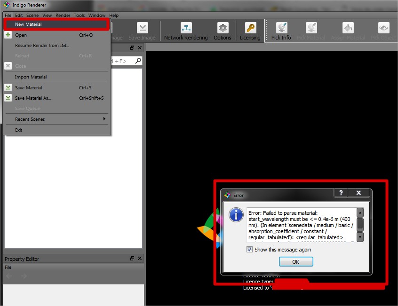Click the Save Image toolbar icon

tap(143, 28)
